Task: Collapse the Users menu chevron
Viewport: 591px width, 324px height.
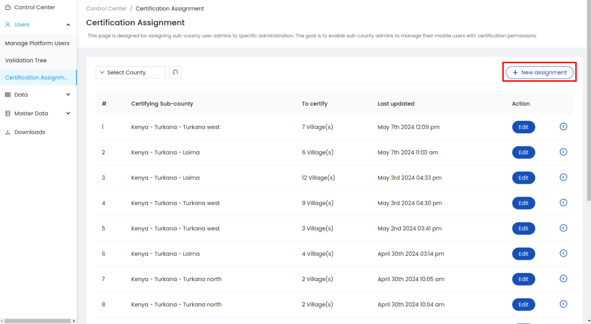Action: pyautogui.click(x=68, y=25)
